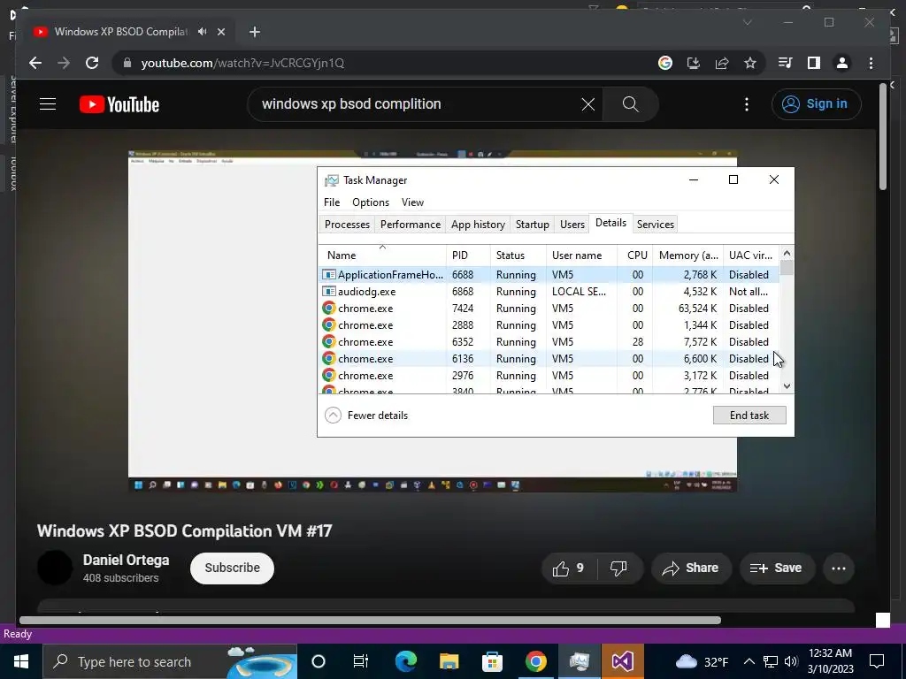Close the Windows XP BSOD Compilation tab
This screenshot has width=906, height=679.
(x=220, y=32)
